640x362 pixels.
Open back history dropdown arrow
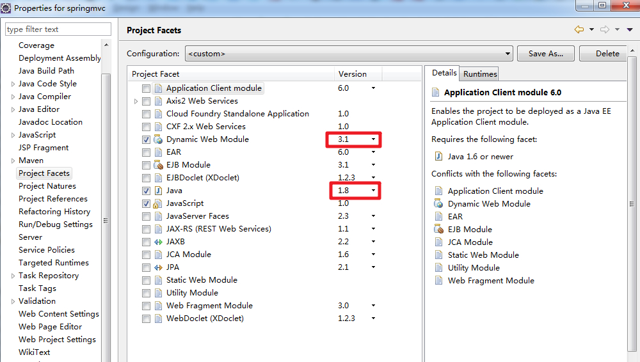[x=591, y=29]
